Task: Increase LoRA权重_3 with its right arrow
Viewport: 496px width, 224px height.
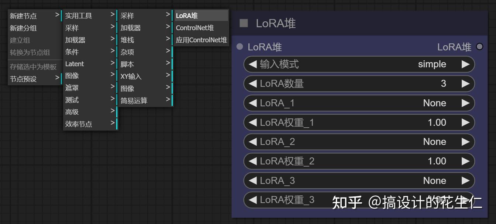Action: tap(466, 200)
